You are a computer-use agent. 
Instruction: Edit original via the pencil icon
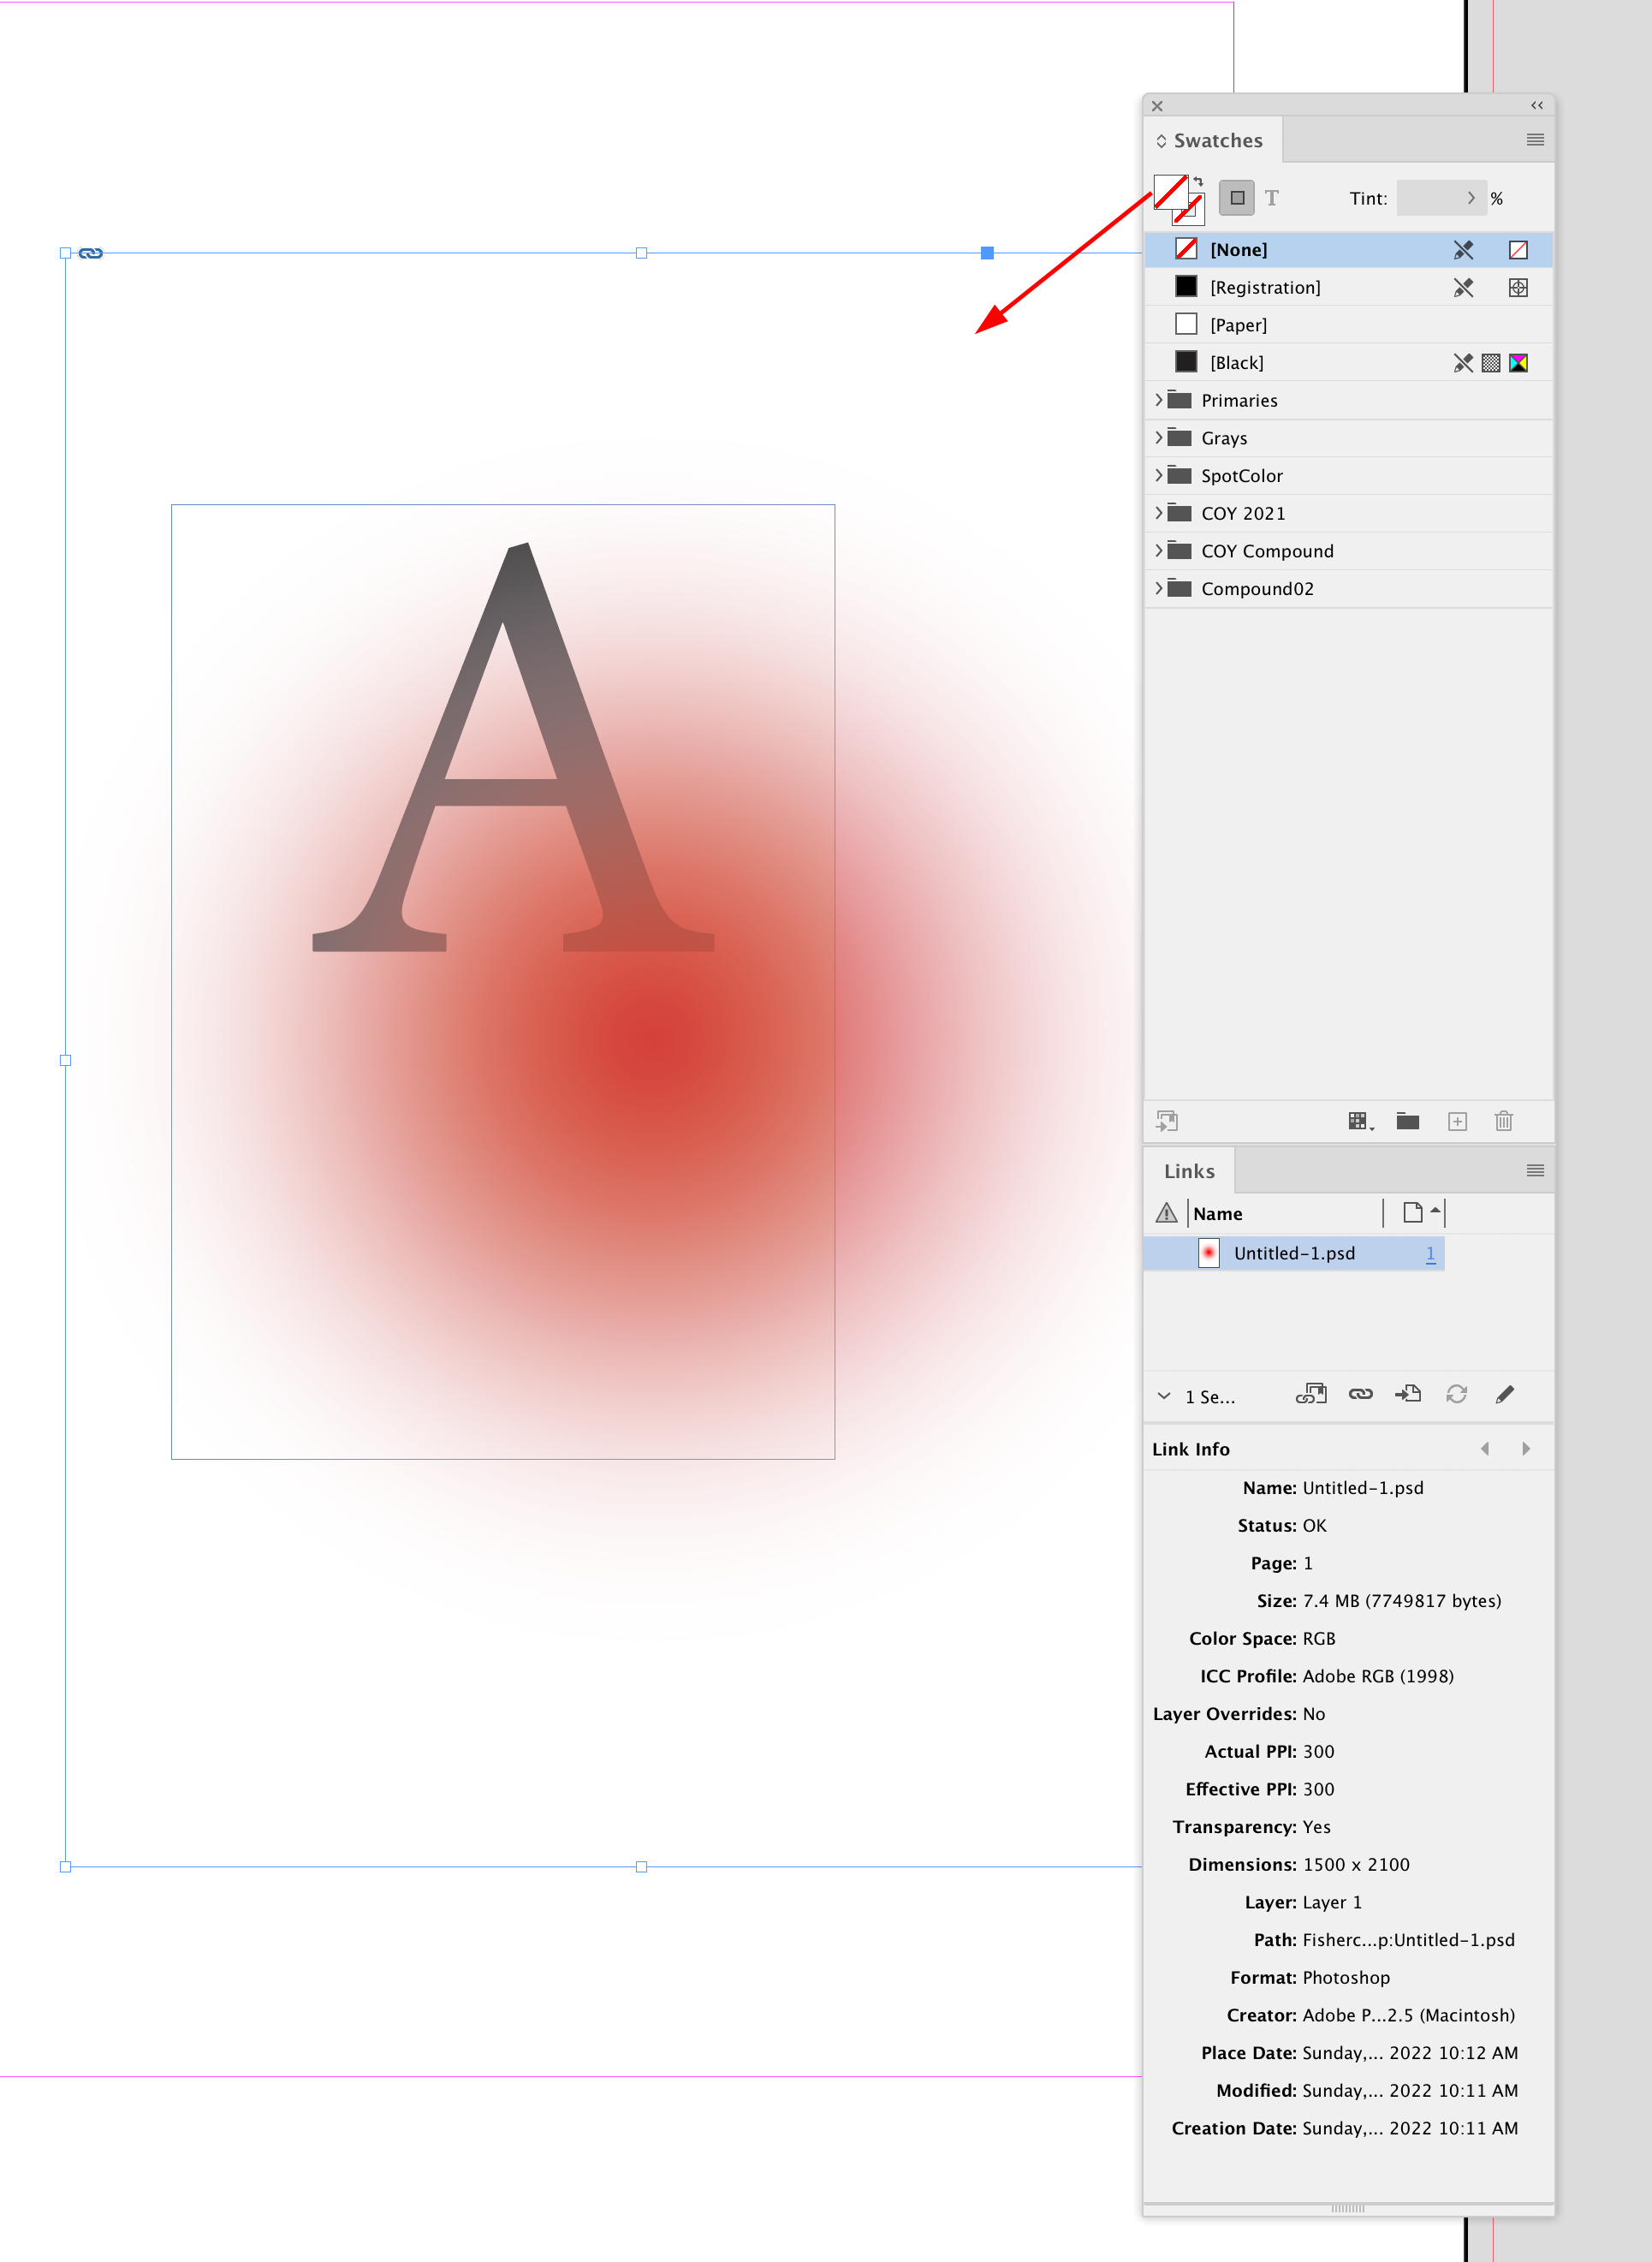1505,1394
